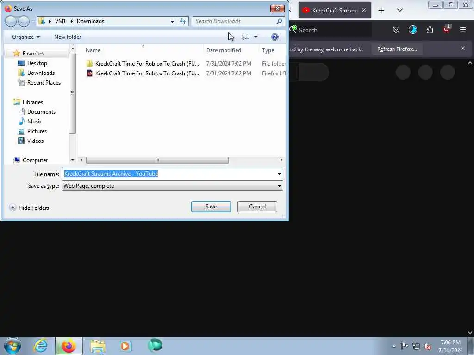The width and height of the screenshot is (474, 355).
Task: Select Downloads in the address breadcrumb
Action: click(90, 21)
